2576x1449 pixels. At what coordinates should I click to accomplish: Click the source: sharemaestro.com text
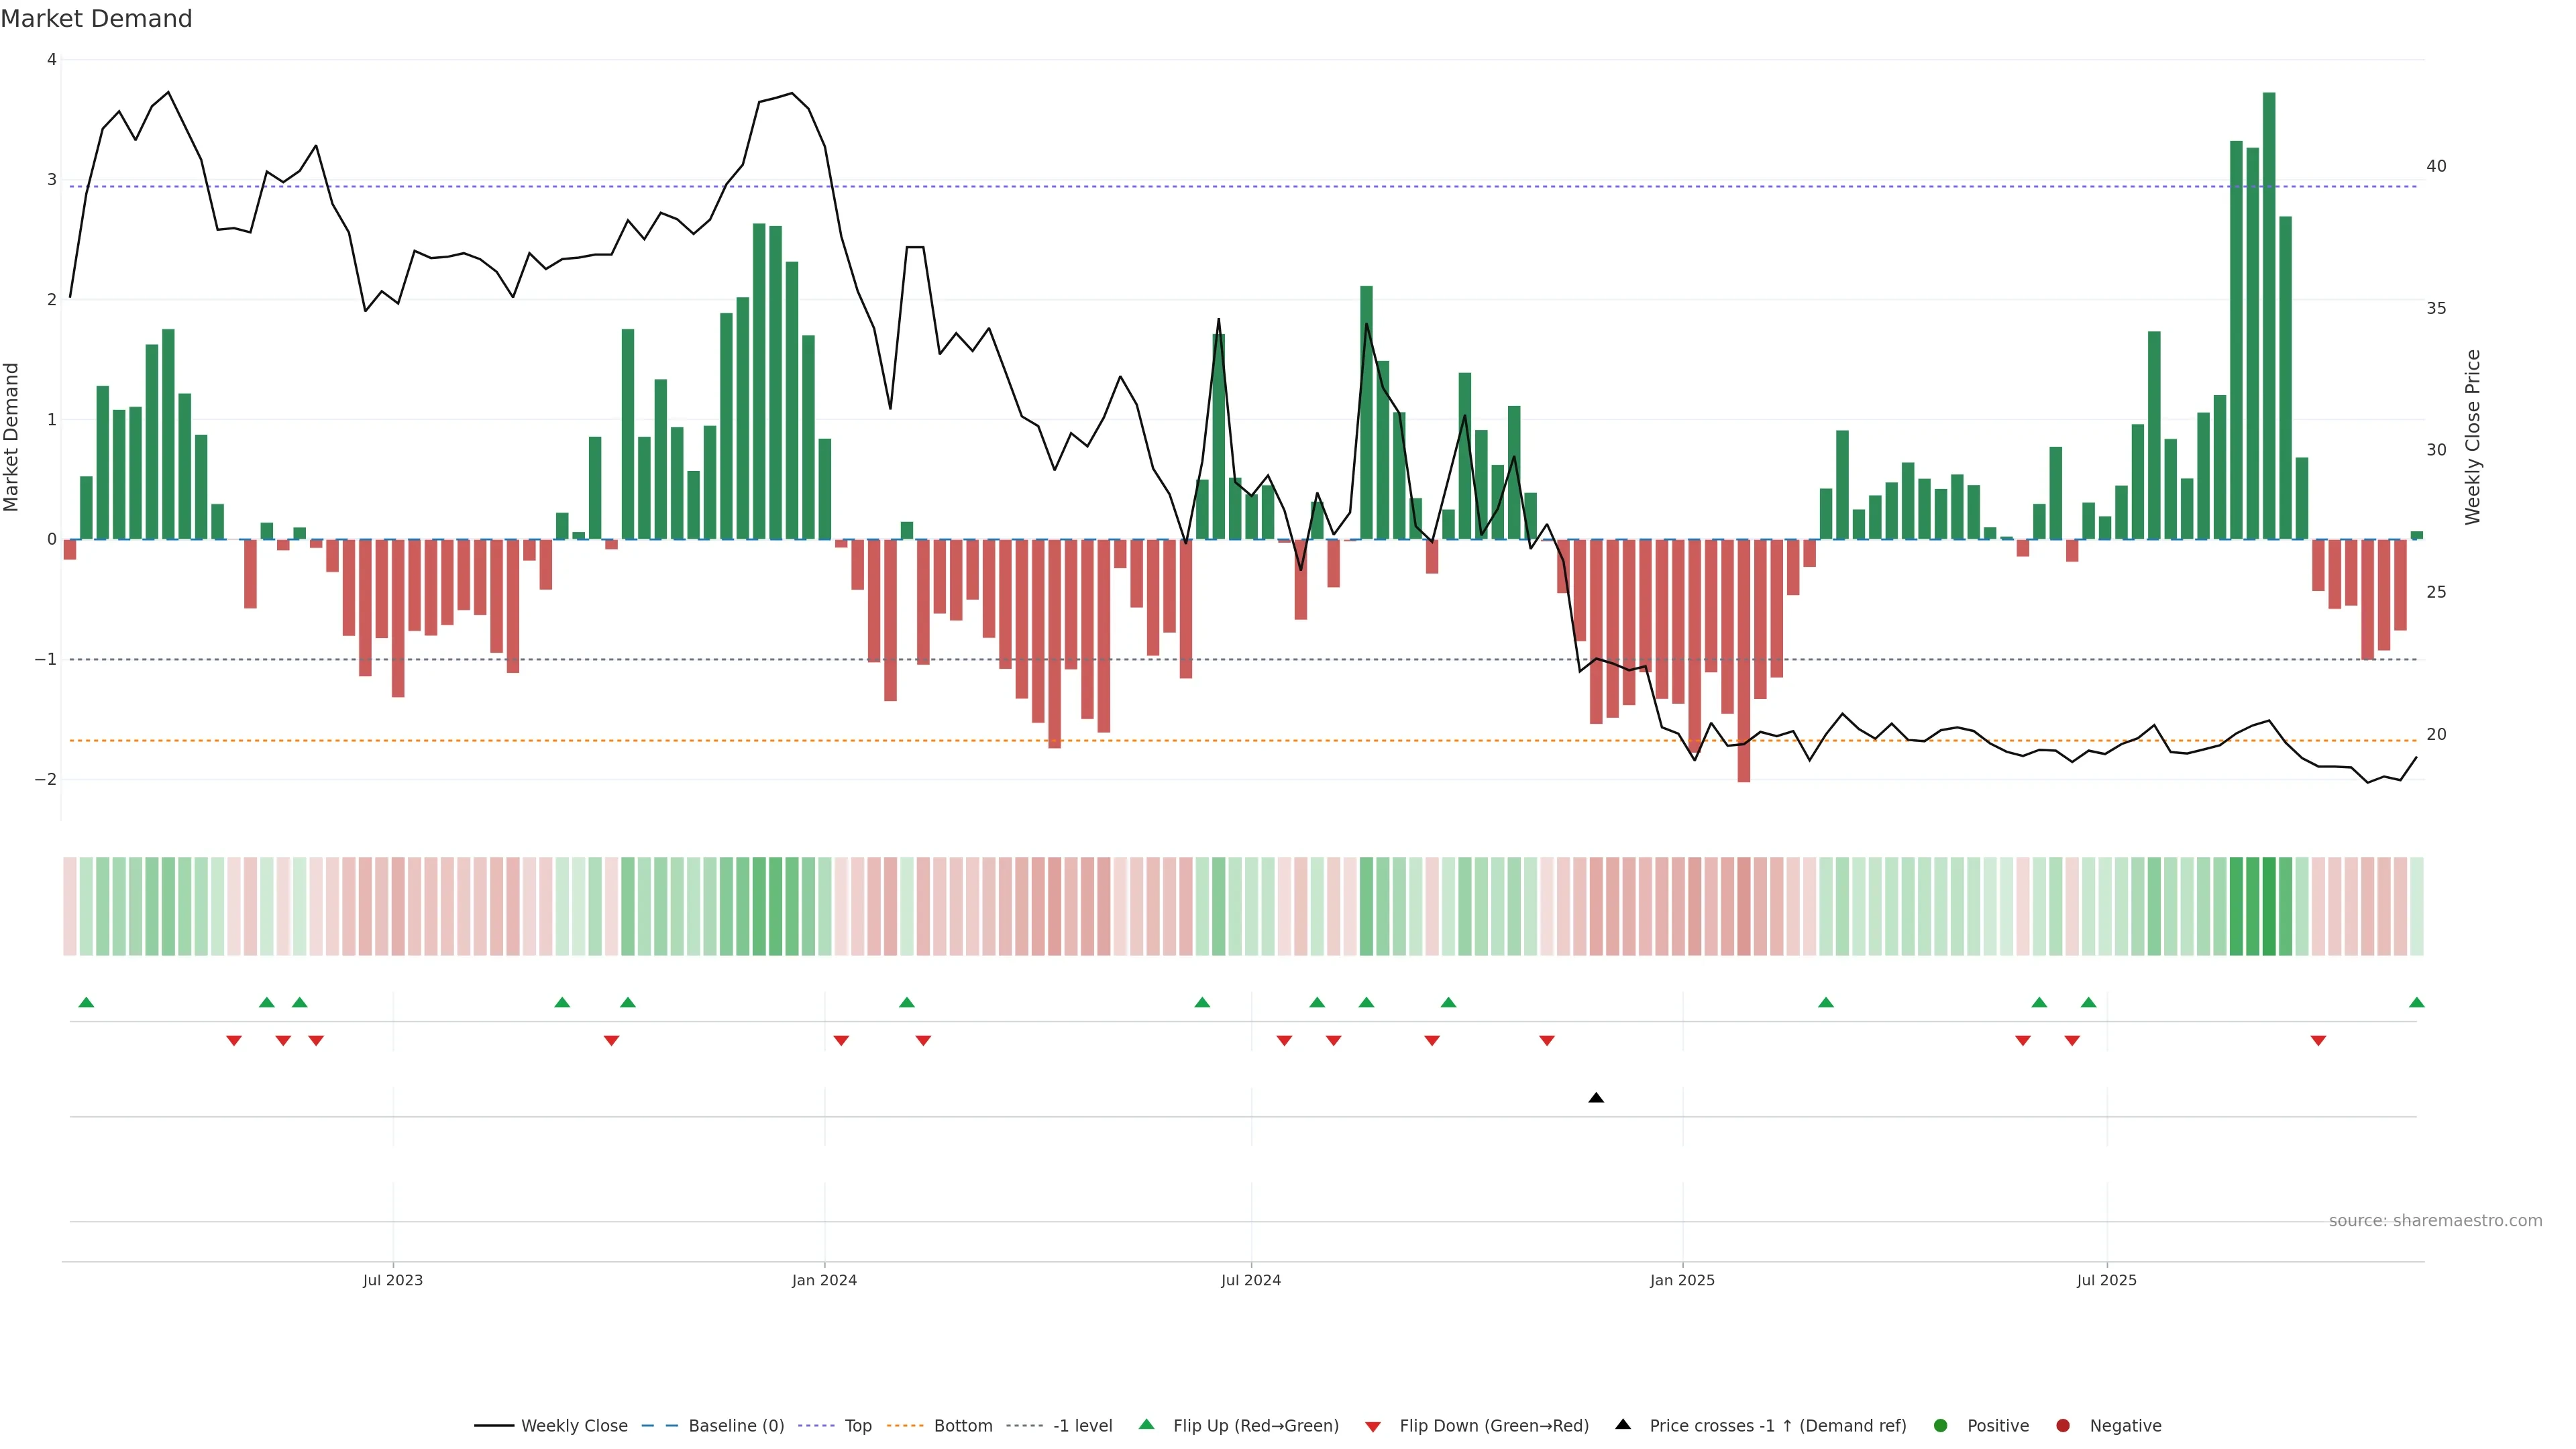[2435, 1221]
